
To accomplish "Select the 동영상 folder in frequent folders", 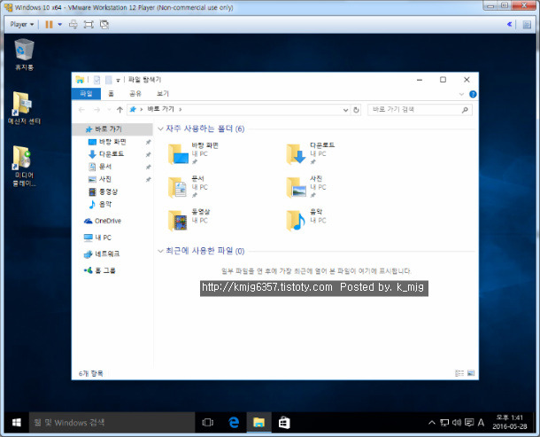I will [189, 220].
